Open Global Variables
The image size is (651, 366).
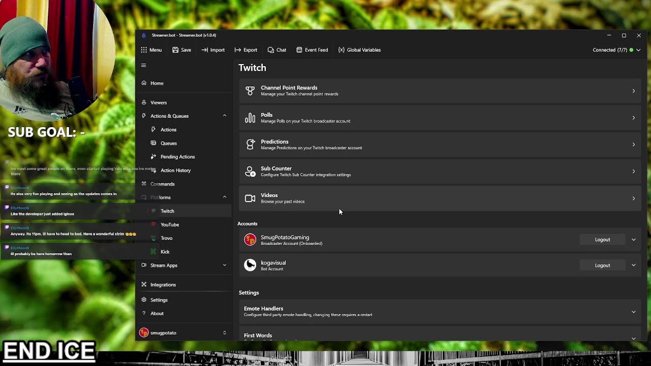[x=359, y=50]
